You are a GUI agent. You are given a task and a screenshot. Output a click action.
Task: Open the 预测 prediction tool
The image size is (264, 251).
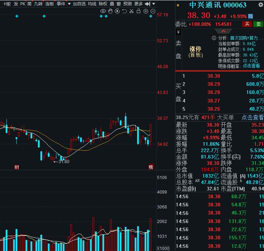point(128,4)
